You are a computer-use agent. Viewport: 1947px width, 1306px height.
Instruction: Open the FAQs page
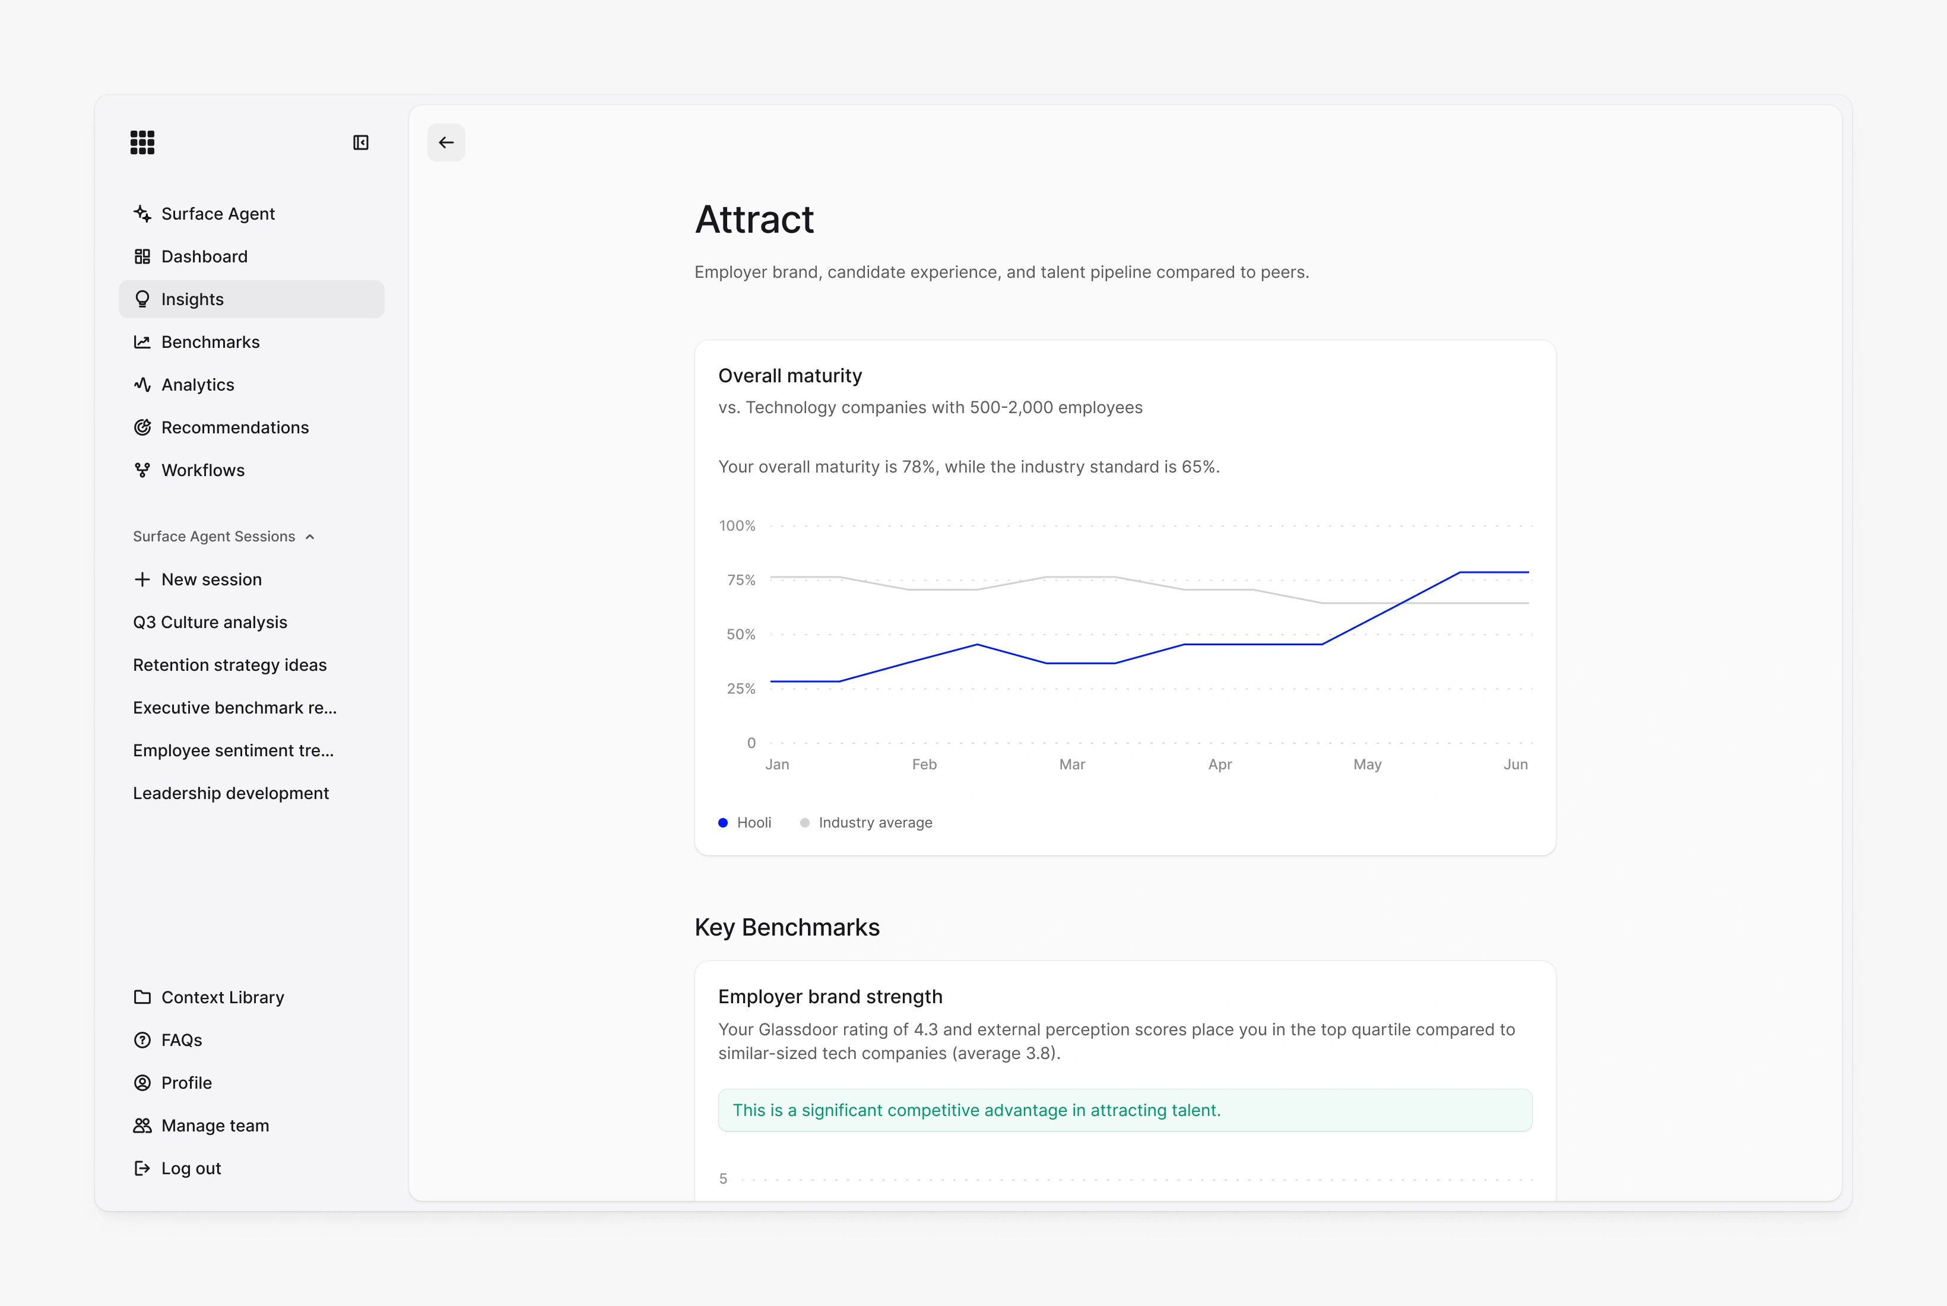(x=252, y=1040)
